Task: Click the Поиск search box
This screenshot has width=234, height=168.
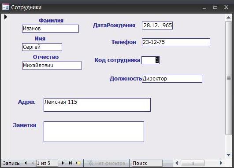Action: tap(147, 163)
